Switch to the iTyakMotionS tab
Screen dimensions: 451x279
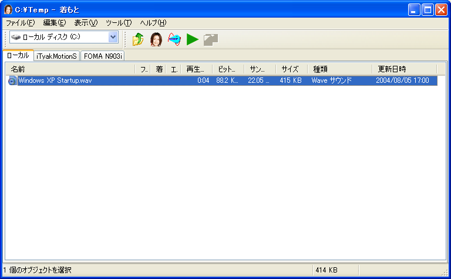pyautogui.click(x=56, y=56)
